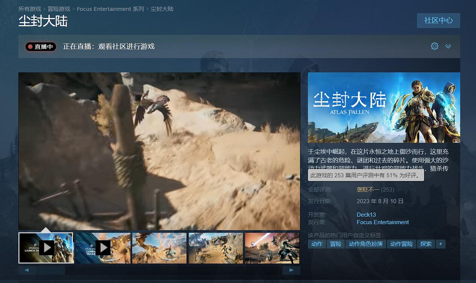Select the 探索 tag
The width and height of the screenshot is (476, 283).
(426, 244)
